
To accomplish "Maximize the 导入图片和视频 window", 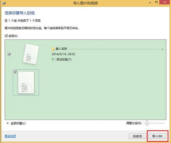I will [x=156, y=2].
